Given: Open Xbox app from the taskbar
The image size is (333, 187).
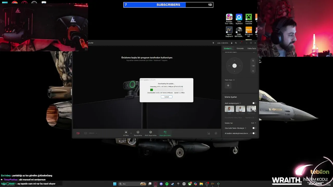Looking at the screenshot, I should coord(190,184).
